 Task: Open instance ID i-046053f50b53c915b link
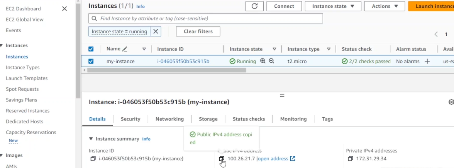[x=183, y=62]
